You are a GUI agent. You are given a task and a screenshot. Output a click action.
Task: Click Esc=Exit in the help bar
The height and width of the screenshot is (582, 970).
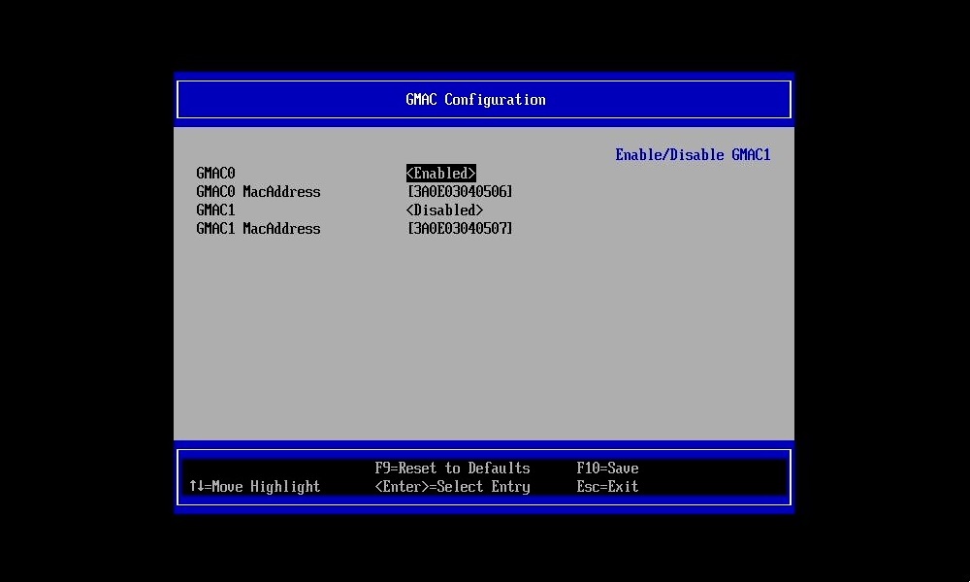pos(607,487)
